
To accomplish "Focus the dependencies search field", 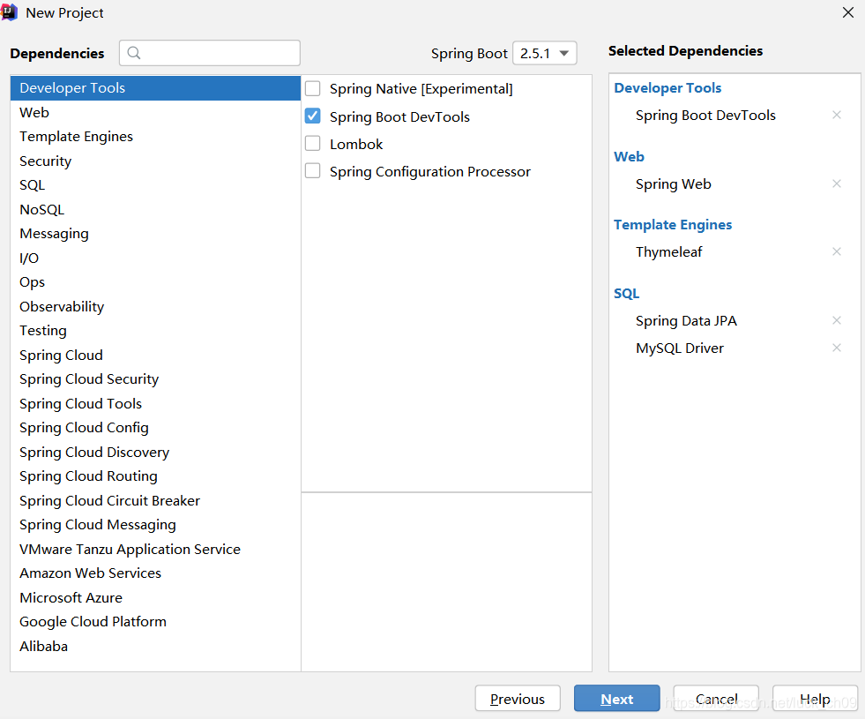I will (220, 53).
